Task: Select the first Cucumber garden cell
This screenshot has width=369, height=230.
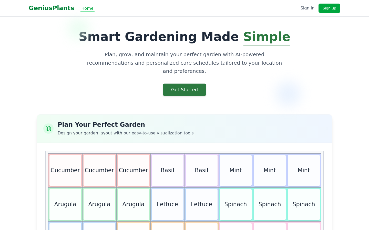Action: 65,170
